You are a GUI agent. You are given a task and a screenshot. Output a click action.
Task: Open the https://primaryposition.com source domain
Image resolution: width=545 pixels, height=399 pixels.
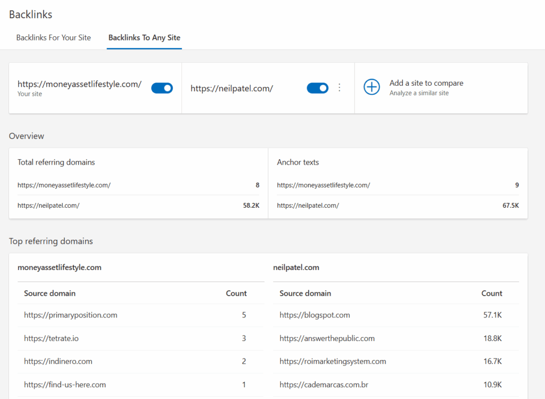click(71, 315)
